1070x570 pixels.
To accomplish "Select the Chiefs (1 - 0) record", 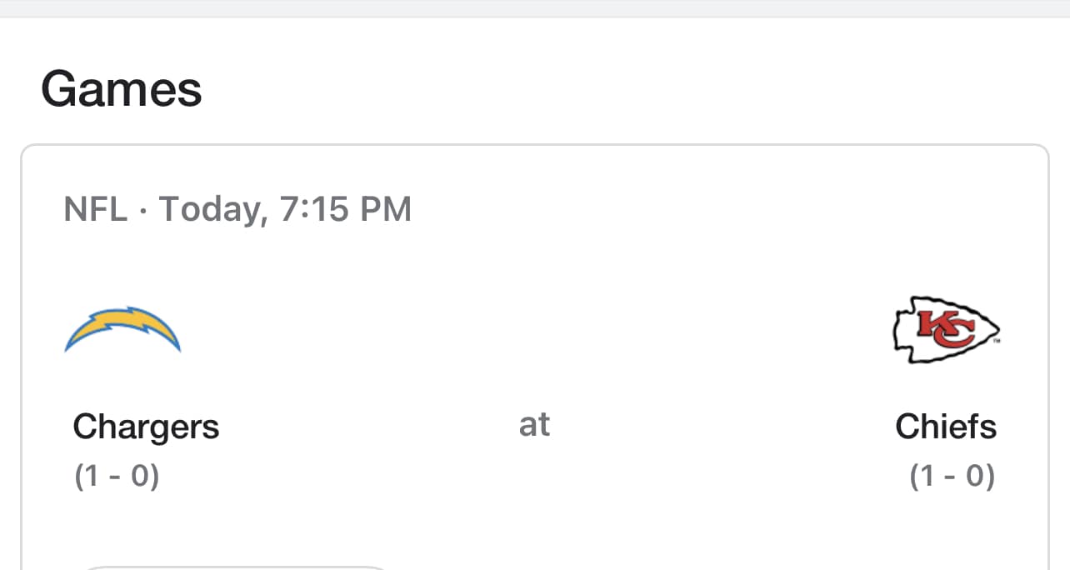I will (x=952, y=476).
